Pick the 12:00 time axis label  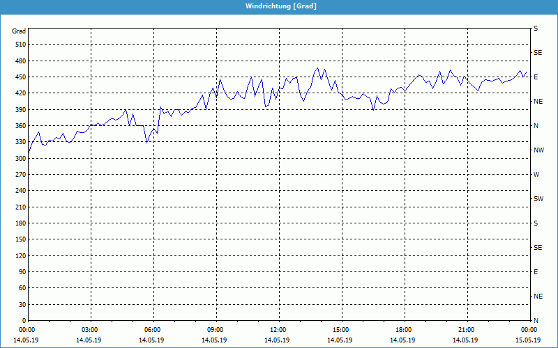[x=278, y=330]
